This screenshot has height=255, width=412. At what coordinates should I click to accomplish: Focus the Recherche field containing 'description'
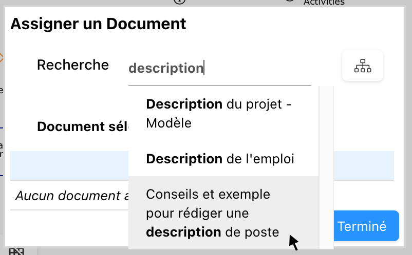click(219, 68)
